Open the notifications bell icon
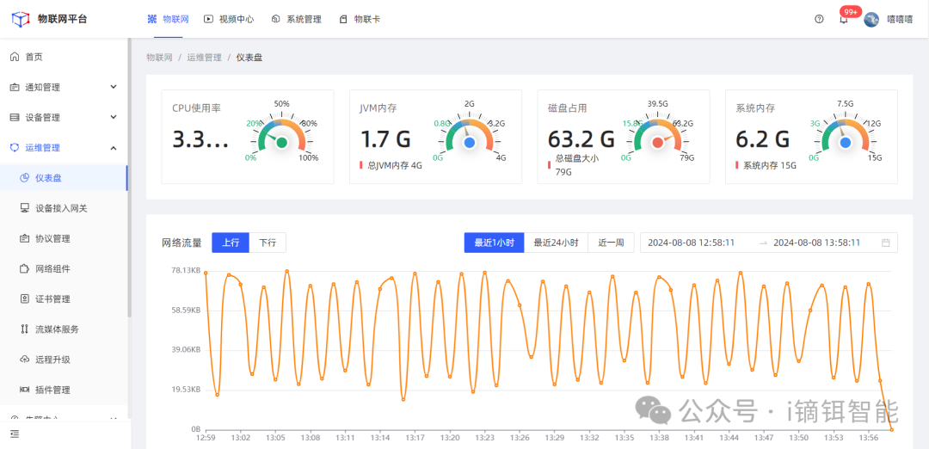 click(x=844, y=19)
